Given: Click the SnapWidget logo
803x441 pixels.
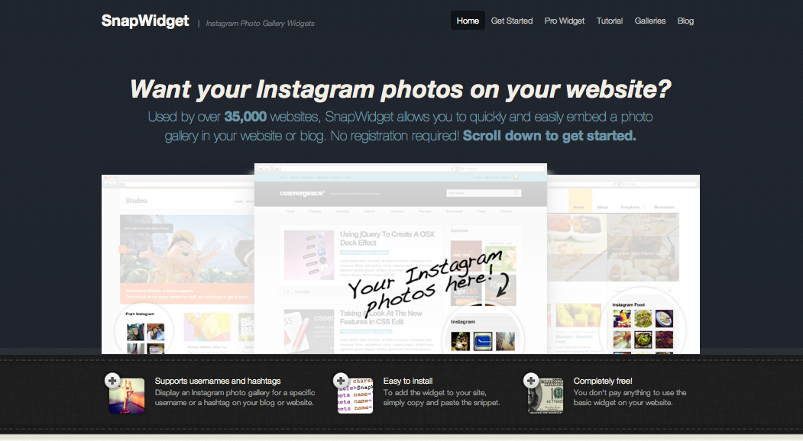Looking at the screenshot, I should pyautogui.click(x=145, y=21).
